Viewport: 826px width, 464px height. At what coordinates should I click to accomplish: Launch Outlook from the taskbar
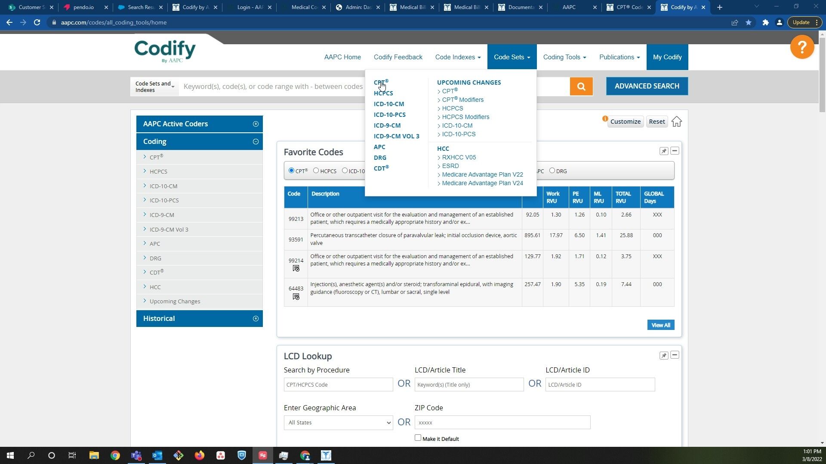[x=157, y=455]
